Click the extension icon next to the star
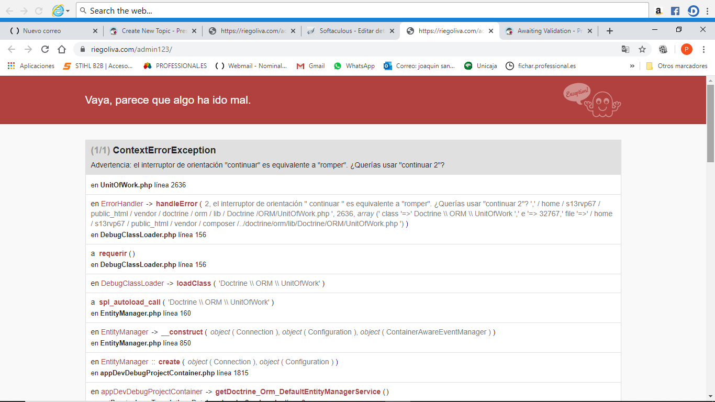 click(x=663, y=49)
